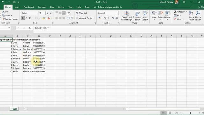Open the font size dropdown
Viewport: 204px width, 115px height.
tap(44, 13)
